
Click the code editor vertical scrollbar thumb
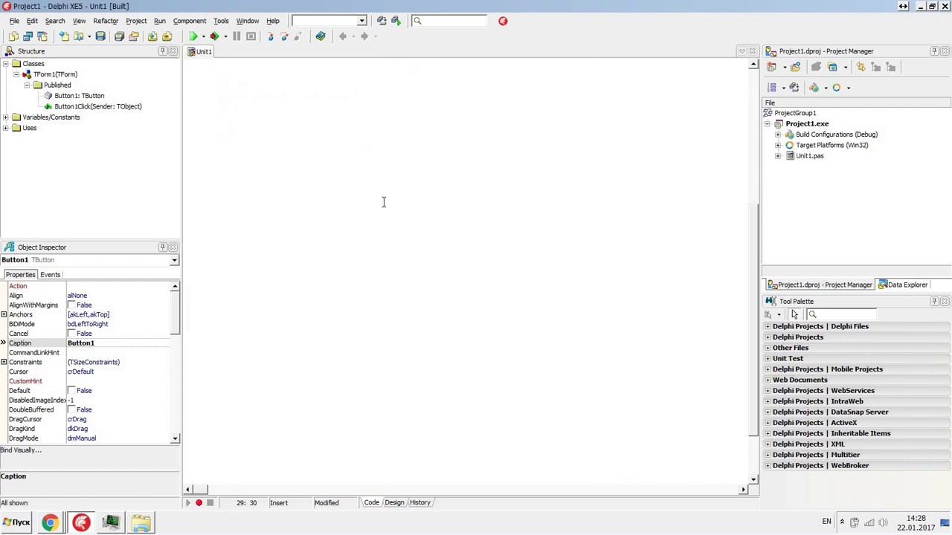[753, 318]
